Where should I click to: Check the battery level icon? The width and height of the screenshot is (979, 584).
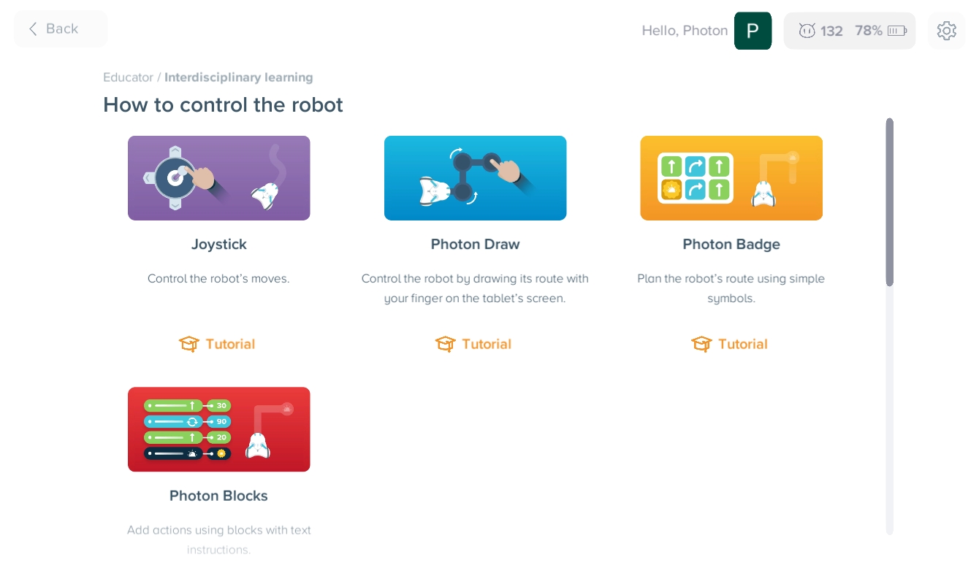pyautogui.click(x=896, y=31)
